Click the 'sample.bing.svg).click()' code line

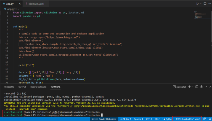pyautogui.click(x=60, y=48)
